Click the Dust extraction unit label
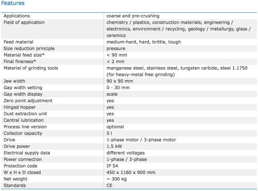This screenshot has height=191, width=258. 26,114
